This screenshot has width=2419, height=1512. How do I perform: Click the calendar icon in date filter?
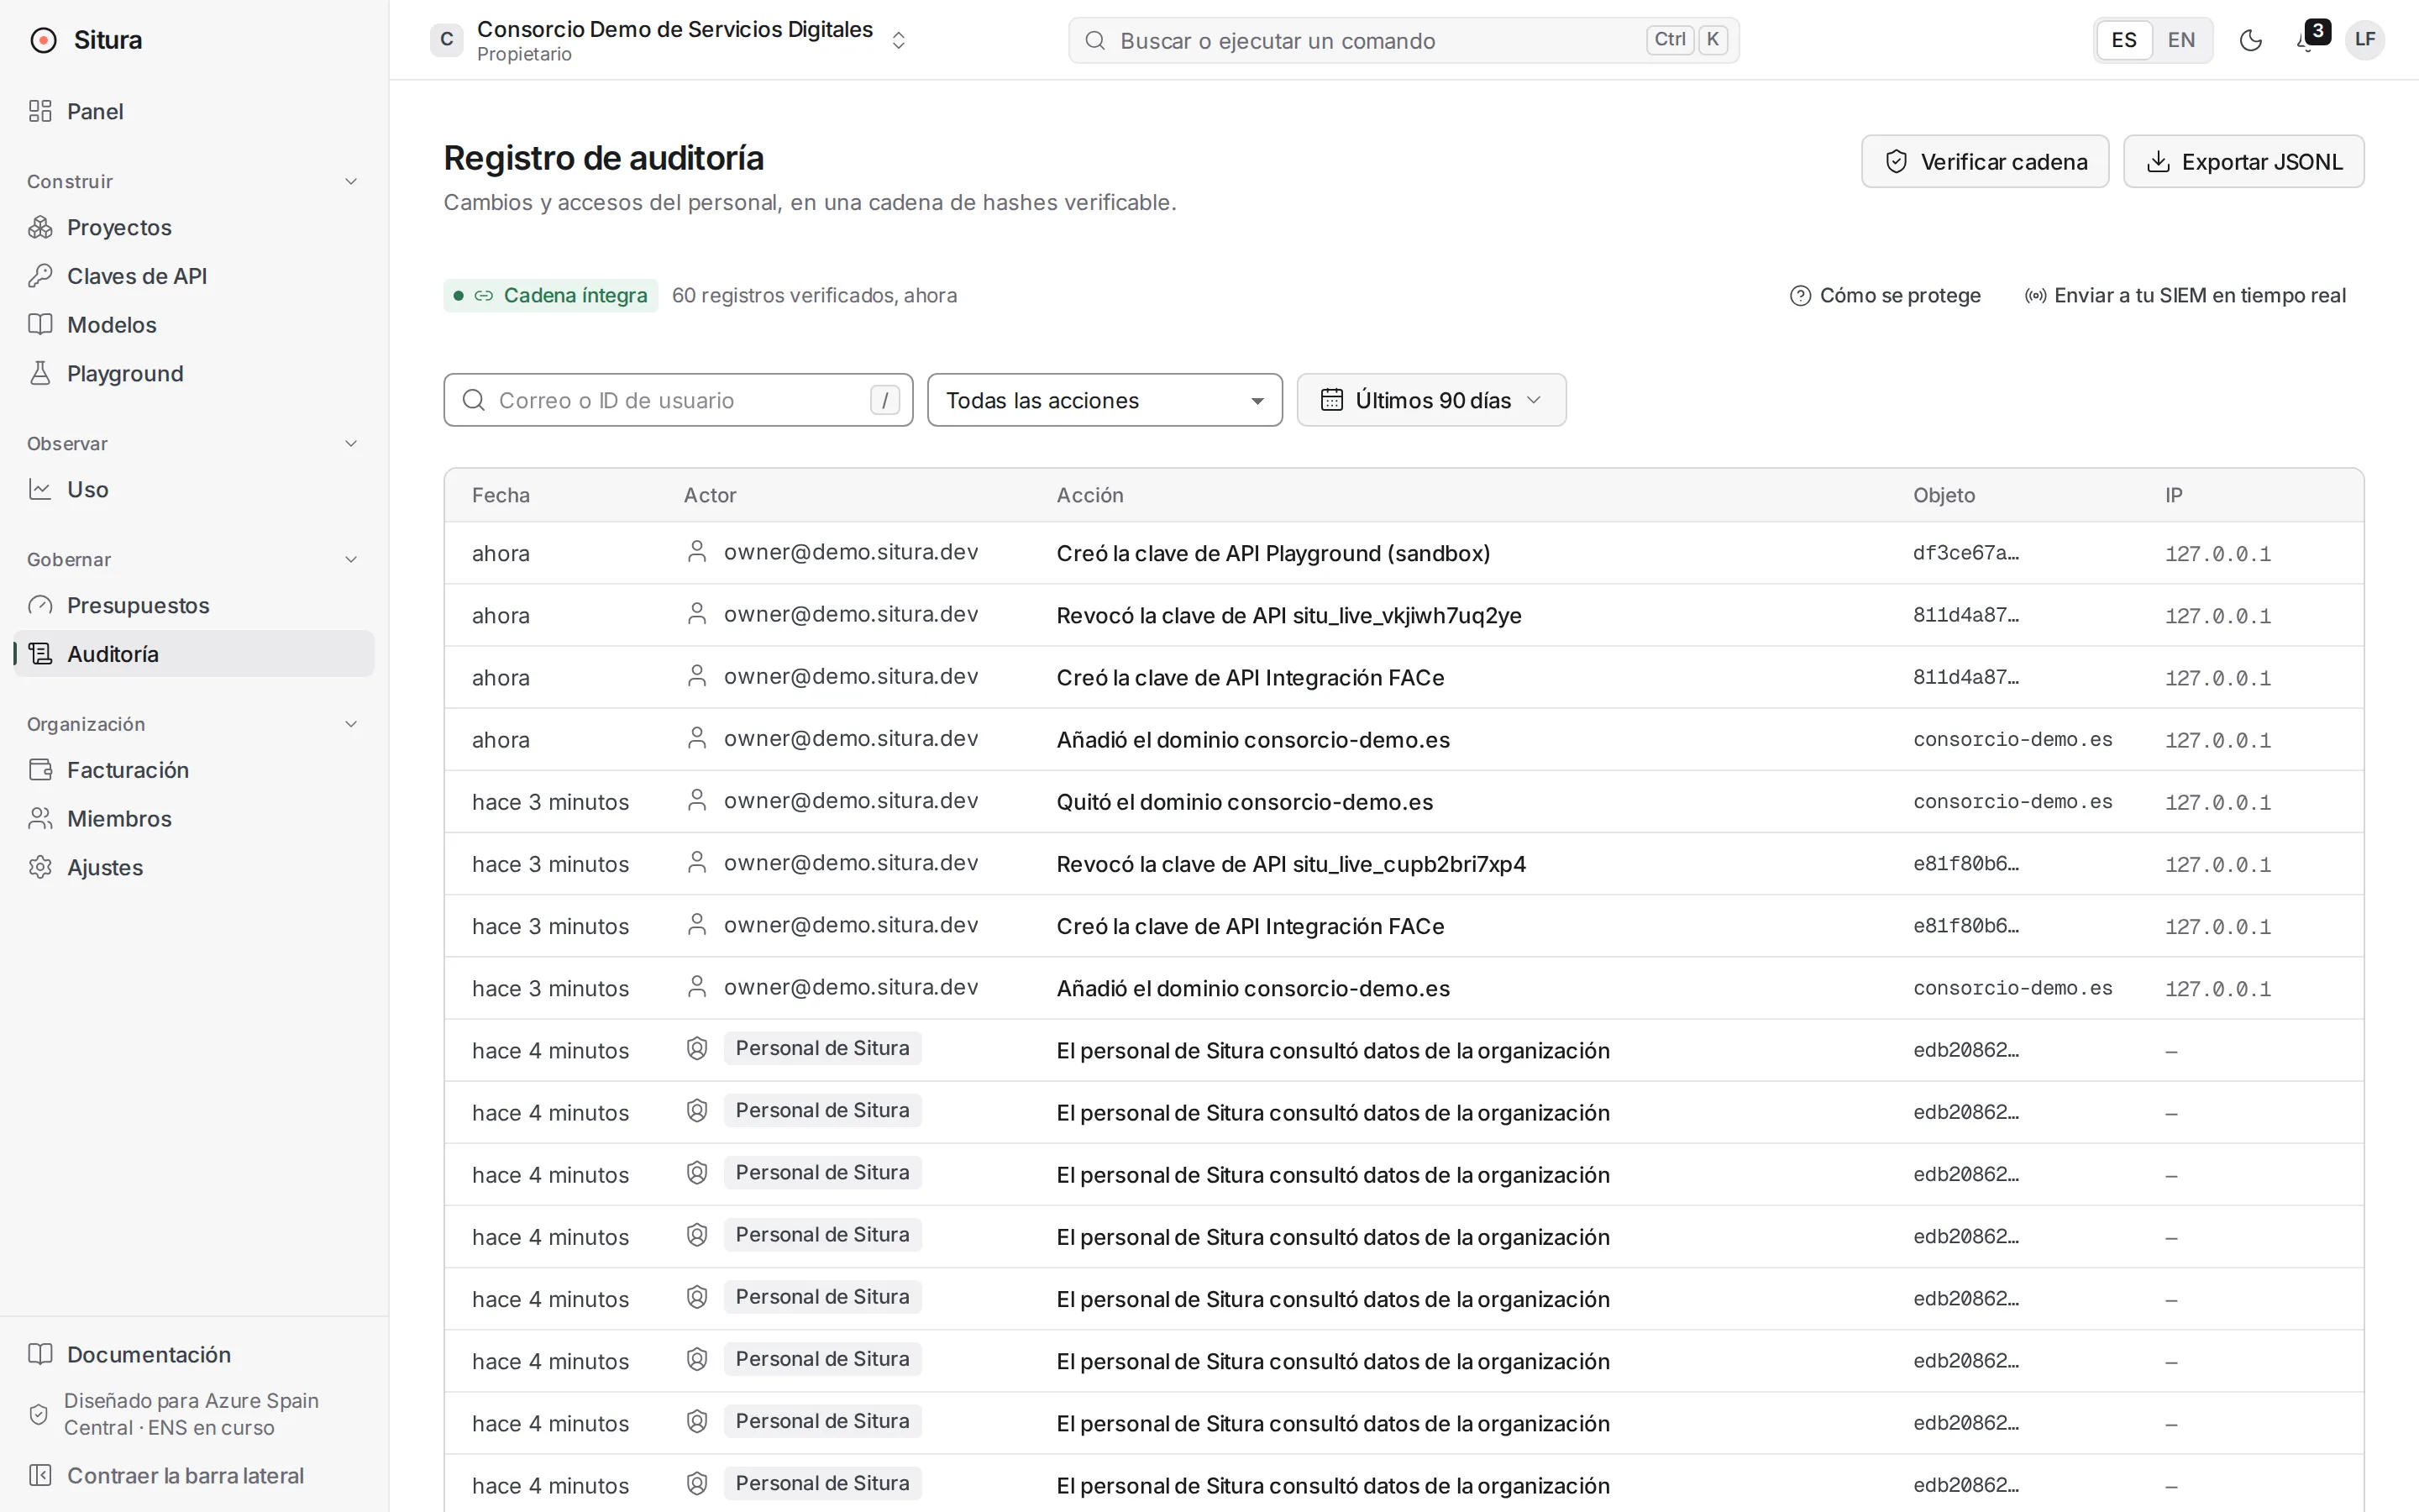coord(1331,400)
